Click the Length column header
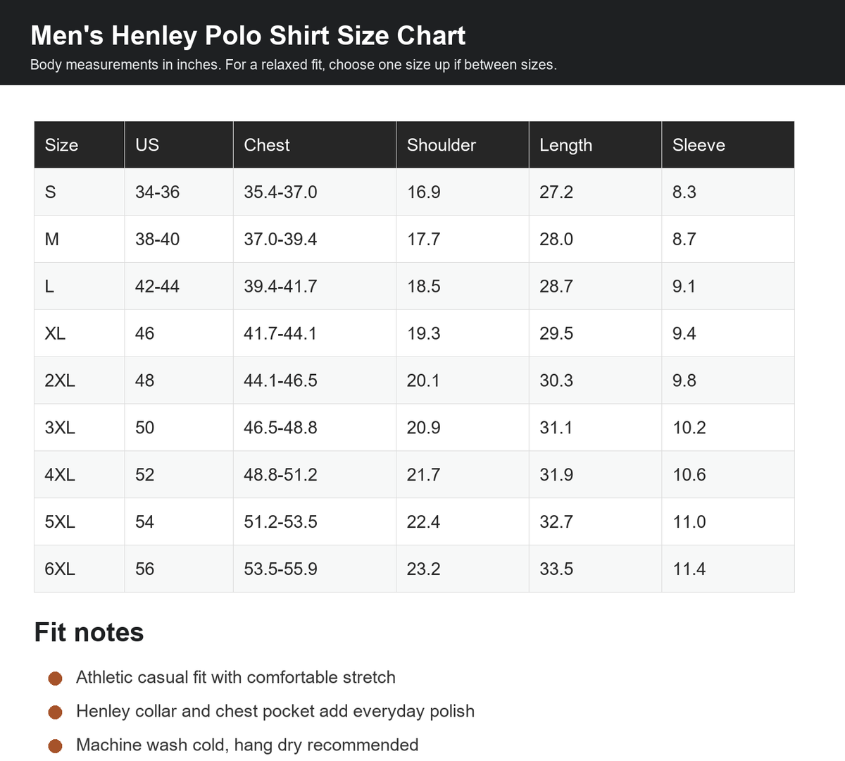 (595, 144)
